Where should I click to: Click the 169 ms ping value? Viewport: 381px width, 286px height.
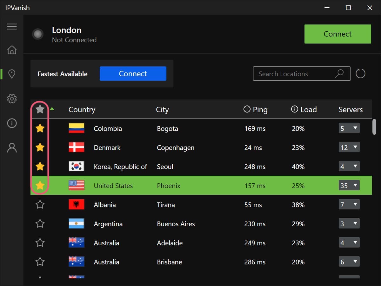pos(255,129)
